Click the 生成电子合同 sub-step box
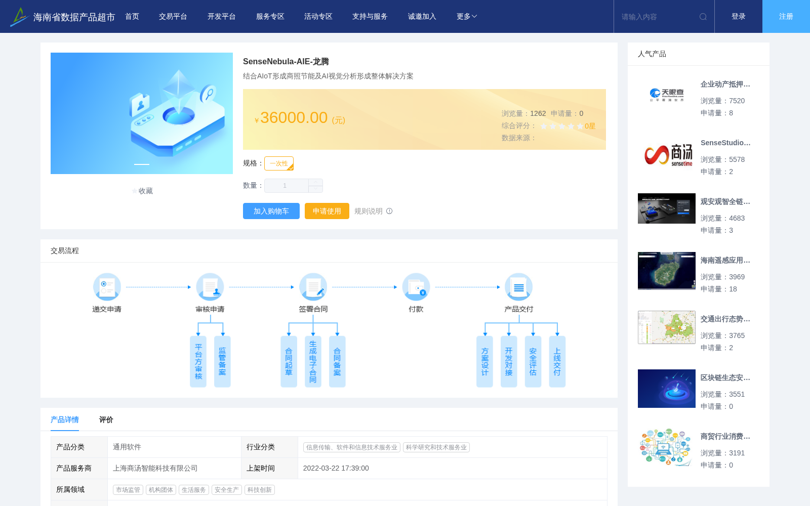The width and height of the screenshot is (810, 506). (x=313, y=361)
